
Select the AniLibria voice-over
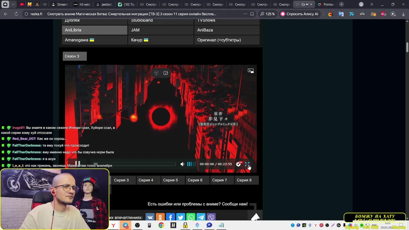tap(95, 30)
